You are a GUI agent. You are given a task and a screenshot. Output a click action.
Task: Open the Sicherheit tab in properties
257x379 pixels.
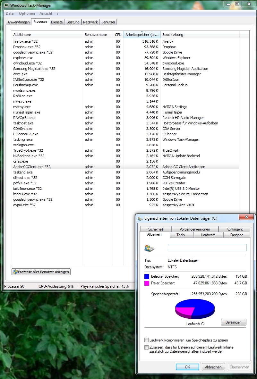pos(156,229)
